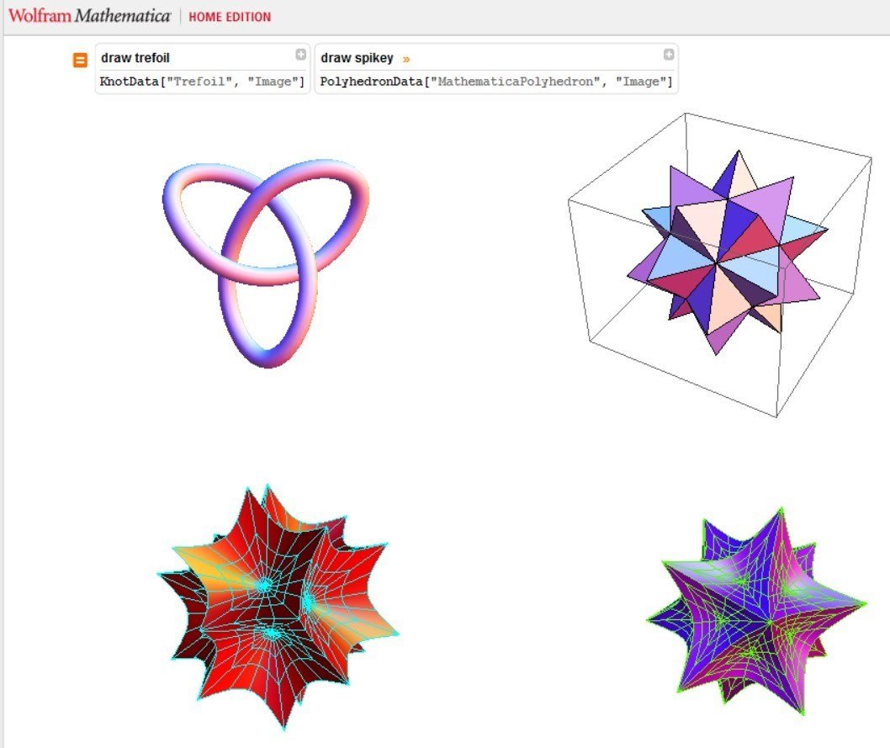Click the purple spikey with green mesh
Viewport: 890px width, 748px height.
click(757, 611)
